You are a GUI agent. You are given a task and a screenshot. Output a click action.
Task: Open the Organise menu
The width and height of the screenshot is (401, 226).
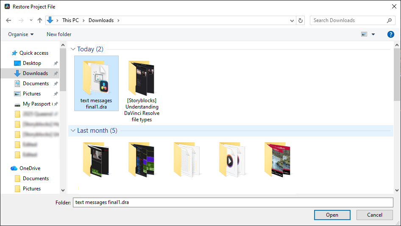point(21,34)
